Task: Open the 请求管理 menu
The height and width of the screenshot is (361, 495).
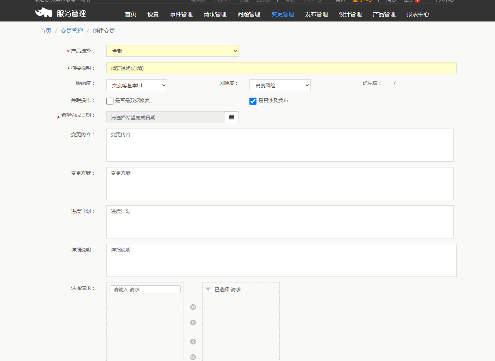Action: 215,14
